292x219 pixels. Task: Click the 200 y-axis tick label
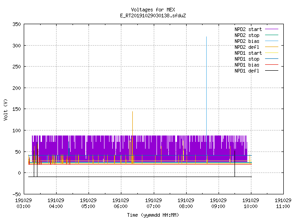coord(16,88)
